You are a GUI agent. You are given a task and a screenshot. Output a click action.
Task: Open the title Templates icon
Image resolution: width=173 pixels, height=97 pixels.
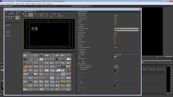[26, 16]
